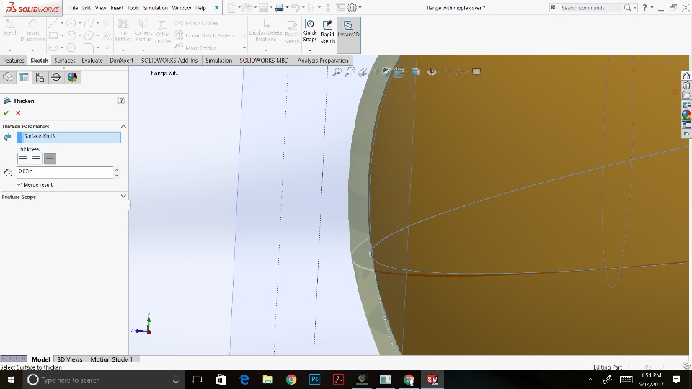Cancel the Thicken feature with red X
692x389 pixels.
point(18,113)
